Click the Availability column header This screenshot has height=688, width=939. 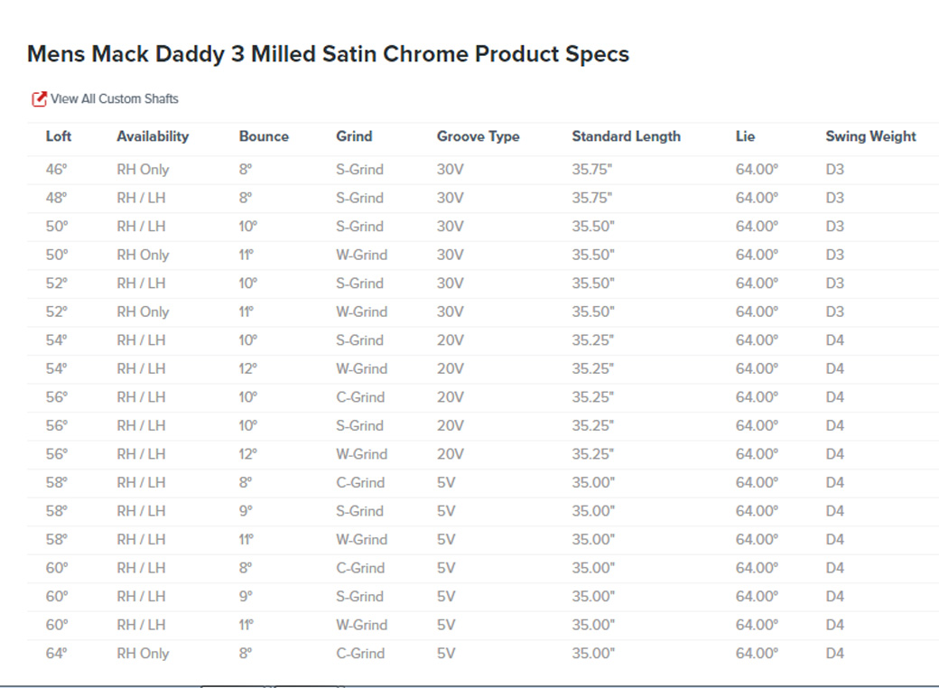(153, 136)
